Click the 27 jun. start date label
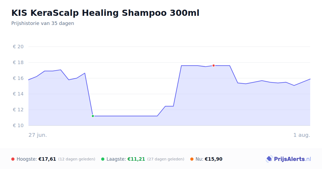Image resolution: width=322 pixels, height=169 pixels. (38, 135)
